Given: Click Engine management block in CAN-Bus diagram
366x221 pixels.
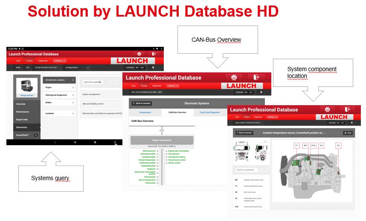Looking at the screenshot, I should tap(162, 141).
